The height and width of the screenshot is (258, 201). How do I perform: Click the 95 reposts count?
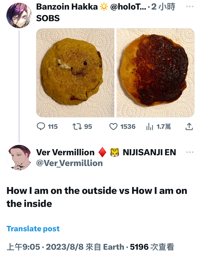pyautogui.click(x=88, y=127)
